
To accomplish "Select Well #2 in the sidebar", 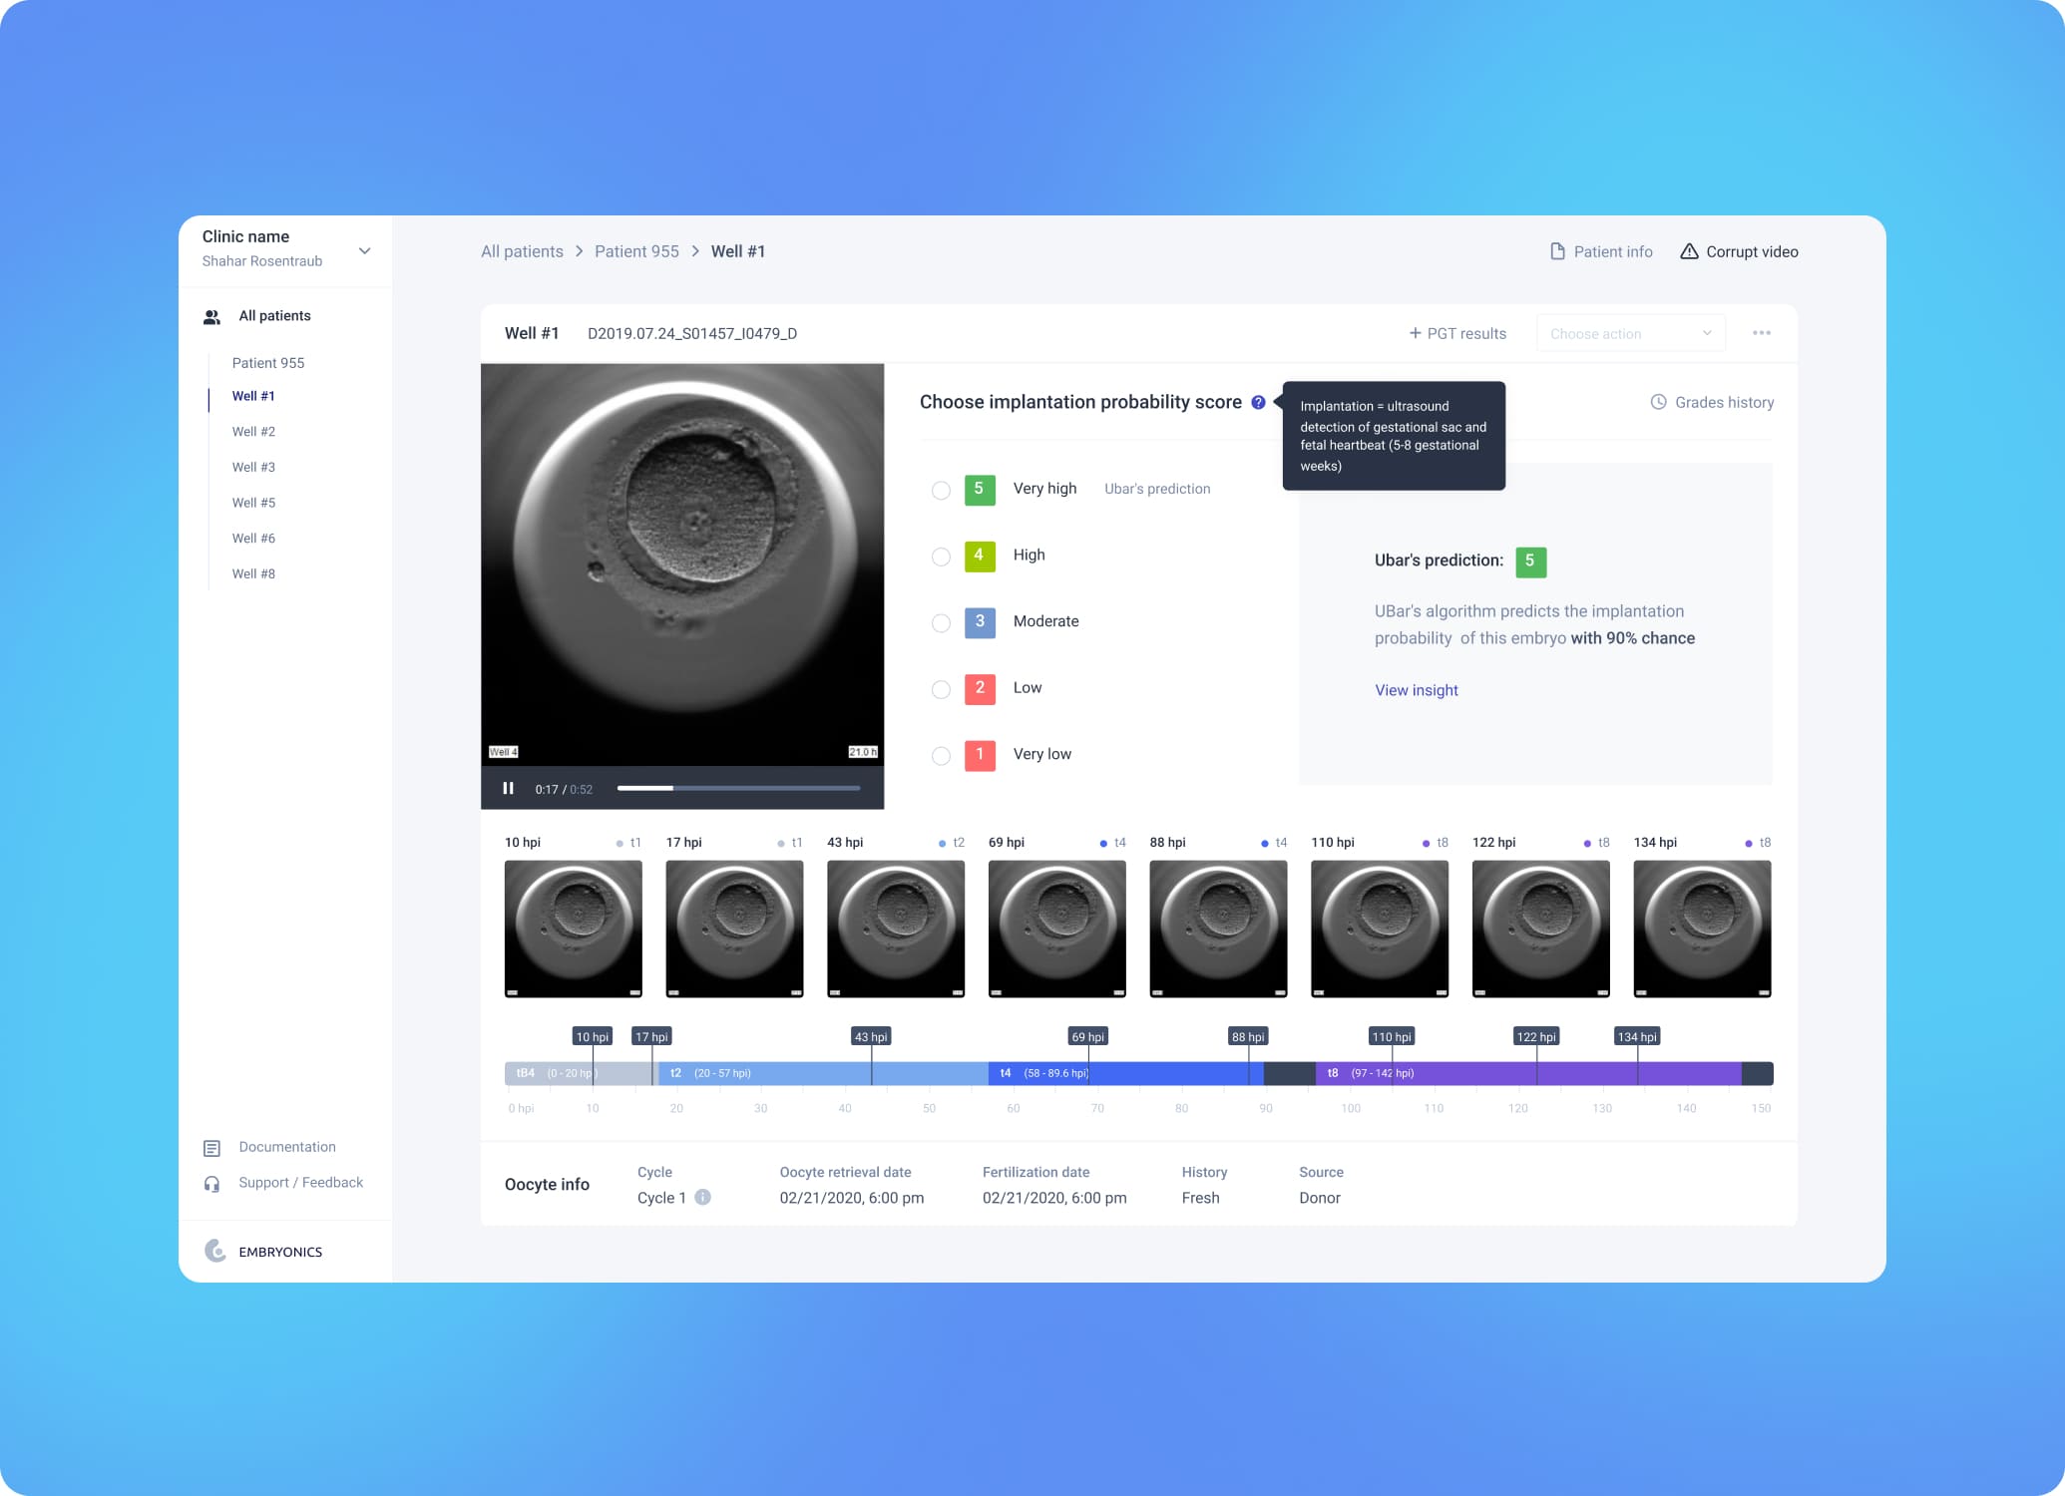I will pos(253,432).
